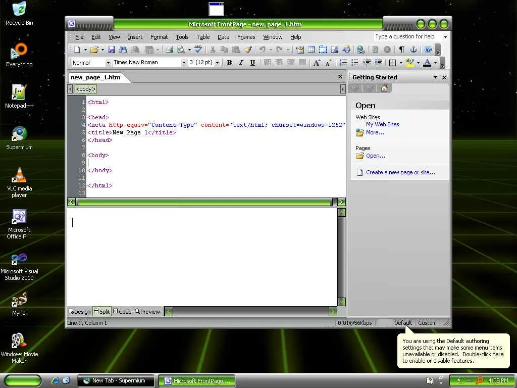Switch to New Tab - Supermium taskbar button
The image size is (517, 388).
click(x=116, y=381)
